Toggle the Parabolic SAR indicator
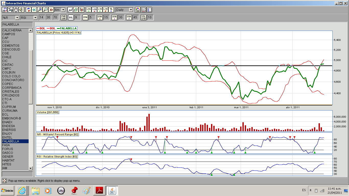This screenshot has height=196, width=349. pyautogui.click(x=63, y=17)
